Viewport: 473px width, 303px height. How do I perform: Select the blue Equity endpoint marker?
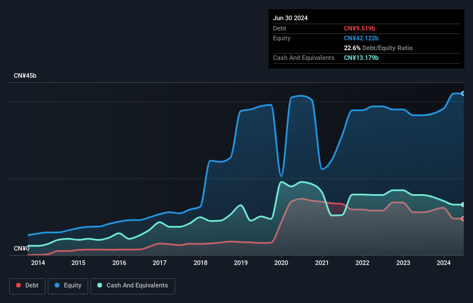(463, 94)
